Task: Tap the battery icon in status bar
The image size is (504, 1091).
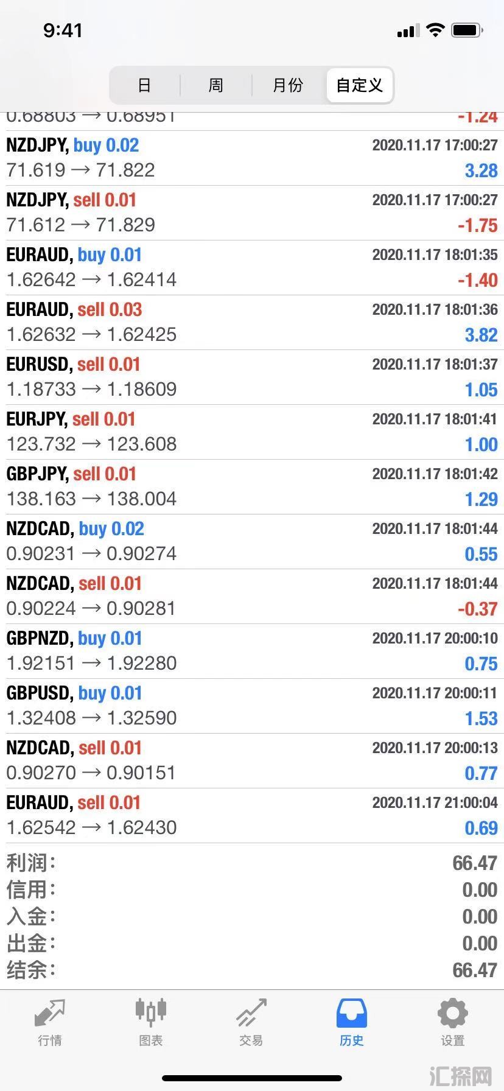Action: tap(467, 30)
